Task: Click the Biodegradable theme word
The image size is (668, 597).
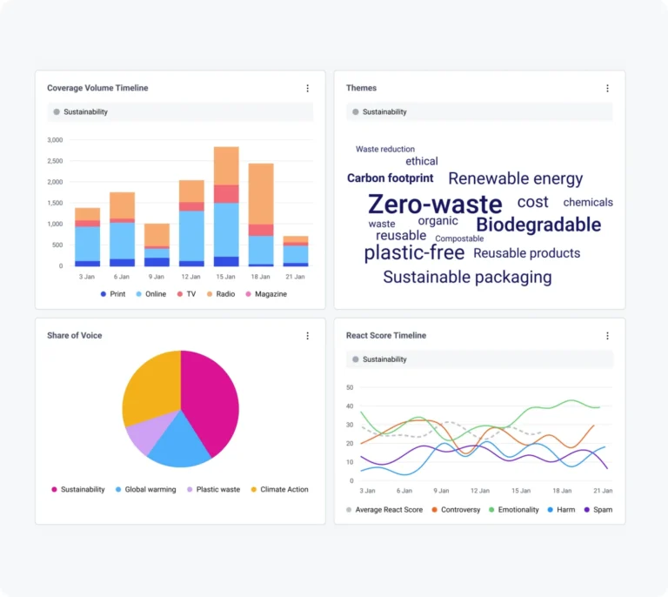Action: [x=538, y=225]
